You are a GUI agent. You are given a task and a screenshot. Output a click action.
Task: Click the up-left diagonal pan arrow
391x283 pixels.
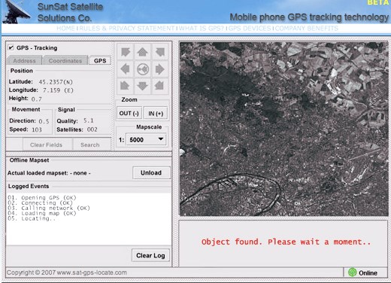125,52
